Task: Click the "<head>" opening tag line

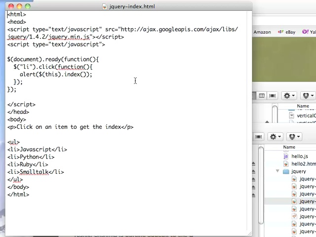Action: pyautogui.click(x=17, y=22)
